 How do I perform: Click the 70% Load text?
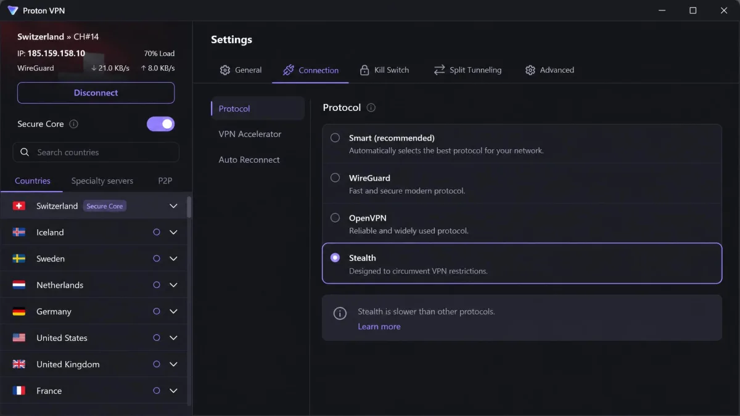click(159, 54)
